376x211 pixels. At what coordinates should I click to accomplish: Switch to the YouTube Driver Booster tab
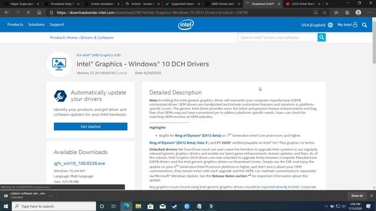pyautogui.click(x=303, y=4)
